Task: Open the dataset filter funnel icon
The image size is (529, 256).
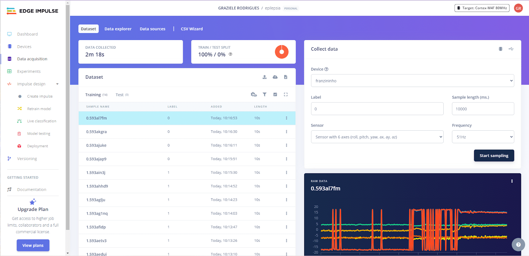Action: click(x=264, y=95)
